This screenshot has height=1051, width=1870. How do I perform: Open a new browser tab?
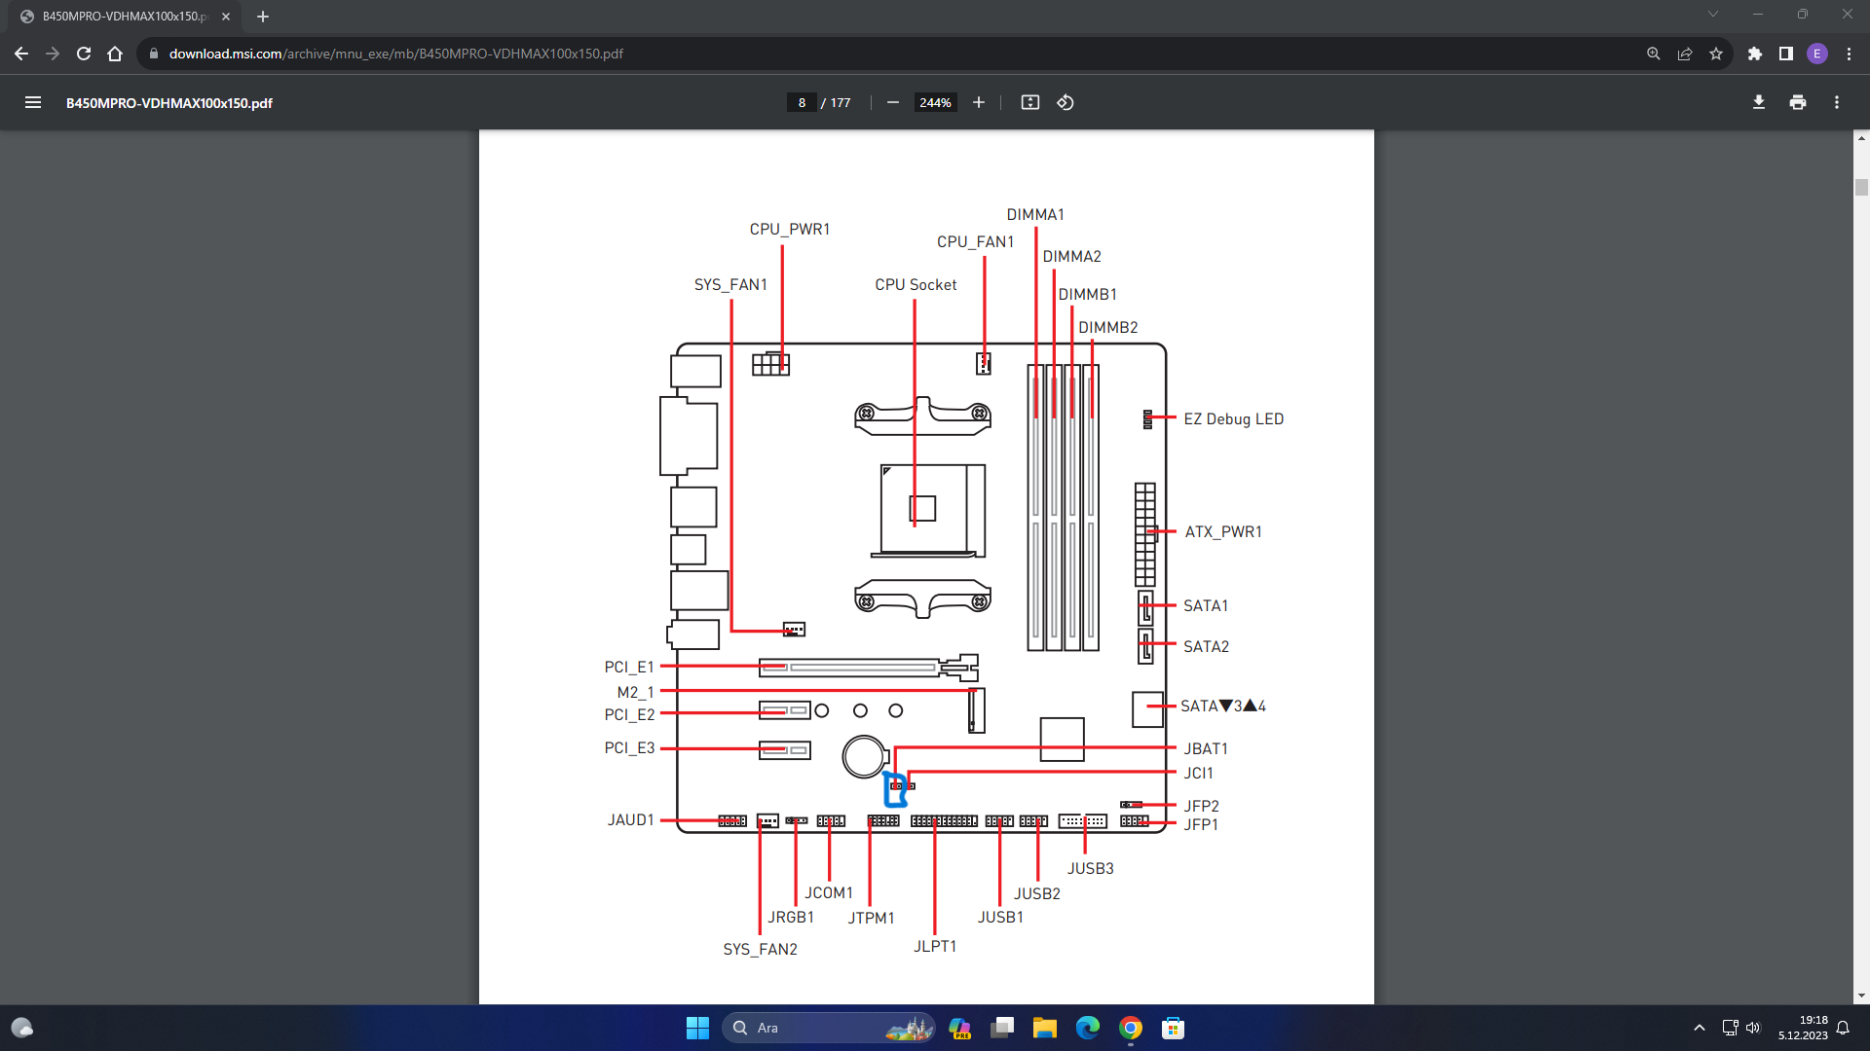(x=263, y=17)
